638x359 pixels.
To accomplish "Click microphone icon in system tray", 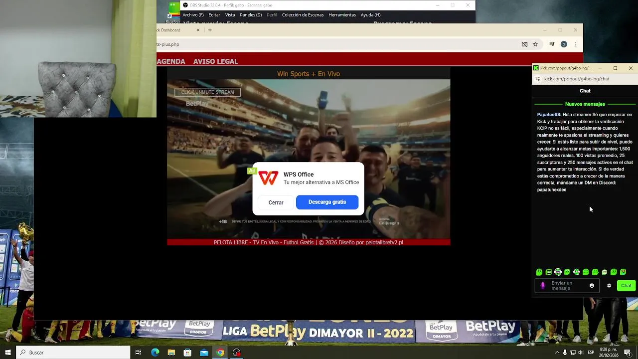I will (565, 353).
